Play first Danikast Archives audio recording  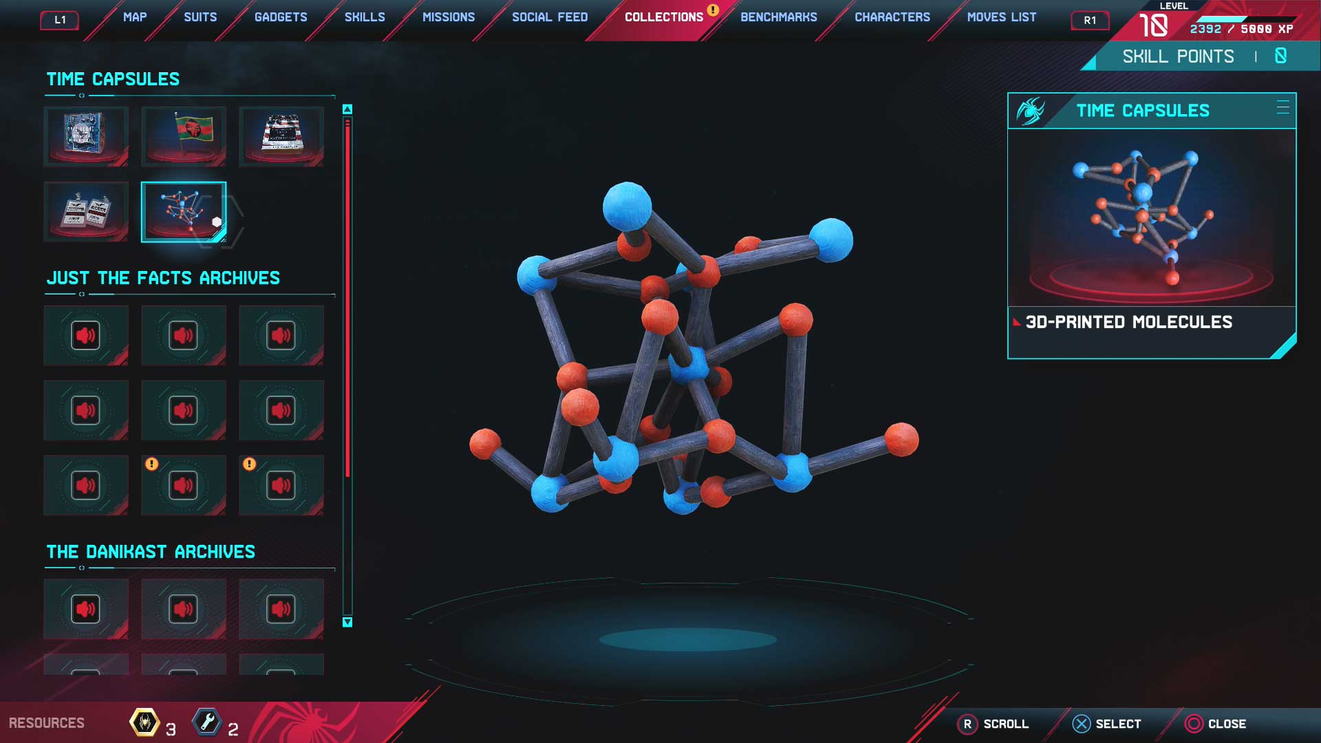(86, 609)
